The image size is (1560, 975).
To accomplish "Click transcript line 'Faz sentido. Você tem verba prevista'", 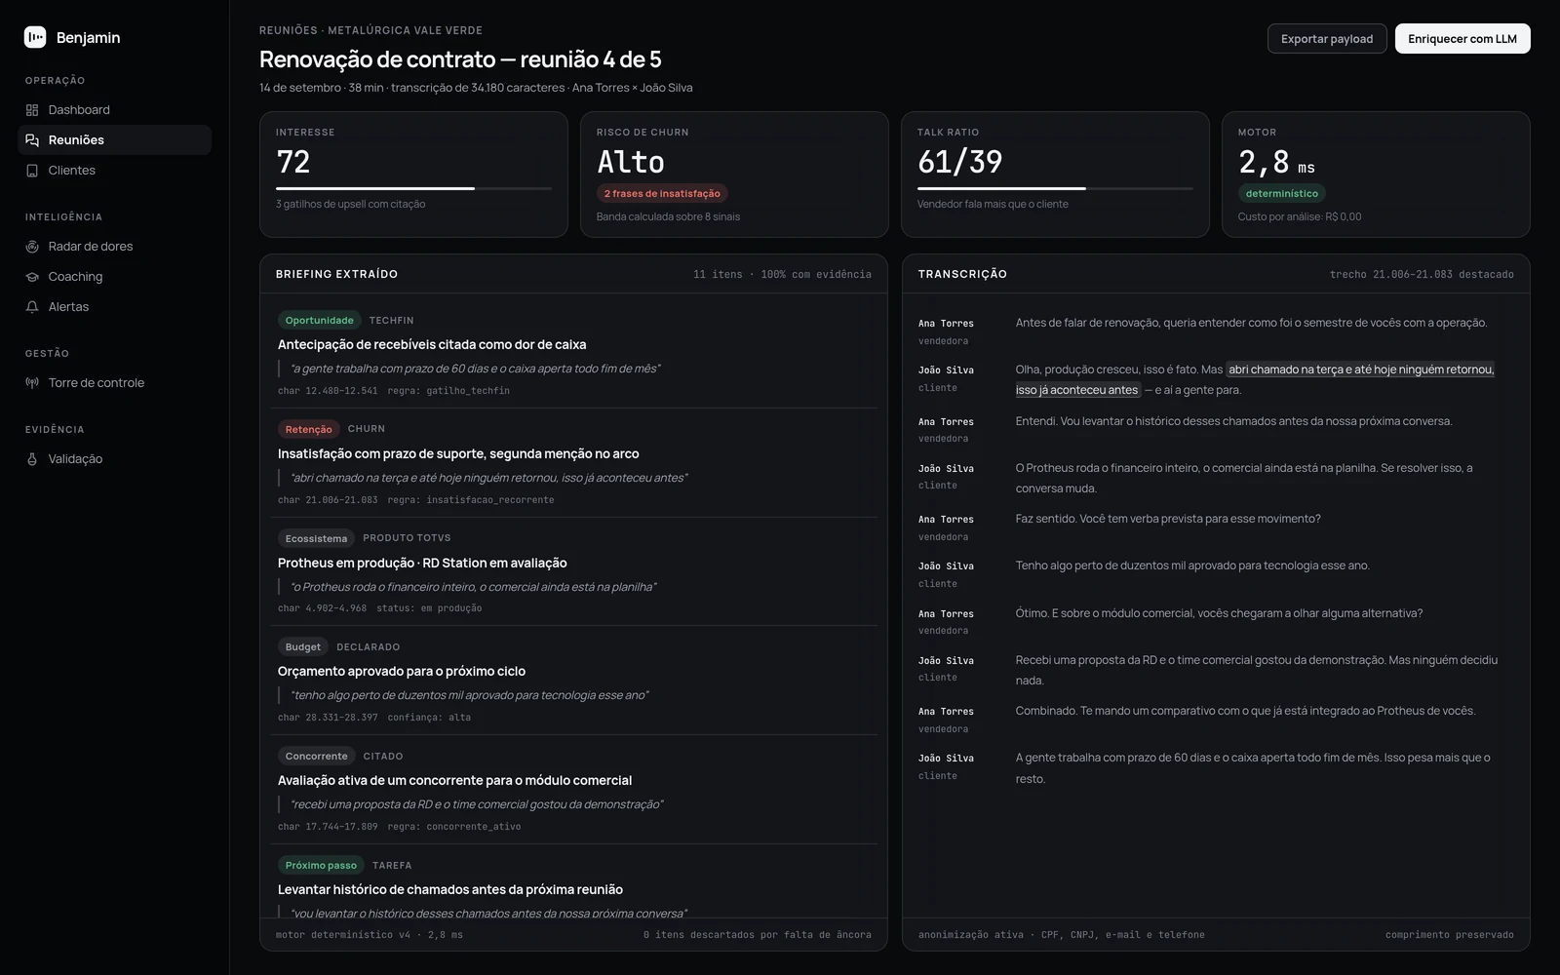I will (x=1168, y=519).
